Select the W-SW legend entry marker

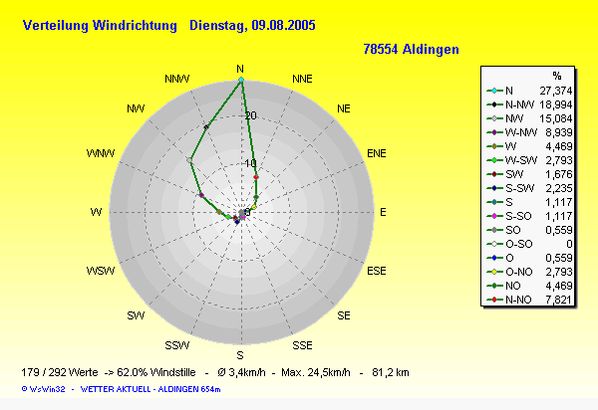[x=495, y=160]
